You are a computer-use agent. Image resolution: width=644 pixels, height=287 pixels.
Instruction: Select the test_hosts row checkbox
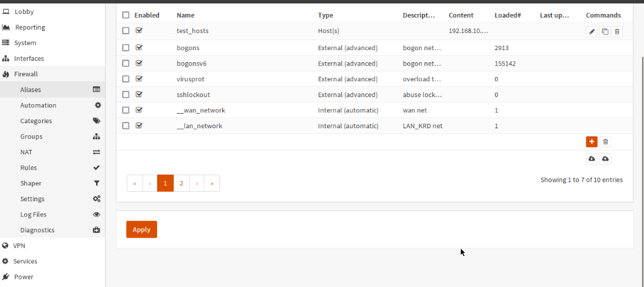pyautogui.click(x=125, y=30)
